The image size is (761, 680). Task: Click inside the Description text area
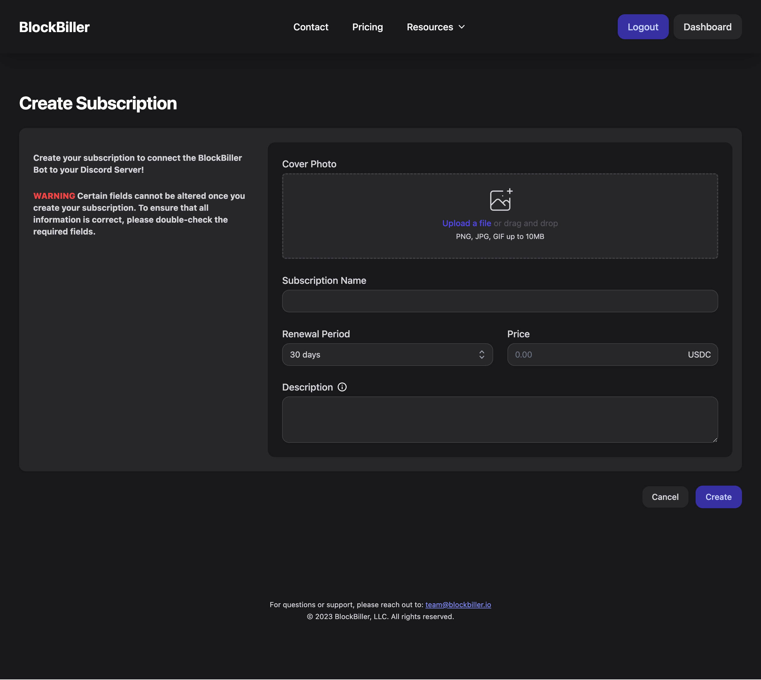500,420
